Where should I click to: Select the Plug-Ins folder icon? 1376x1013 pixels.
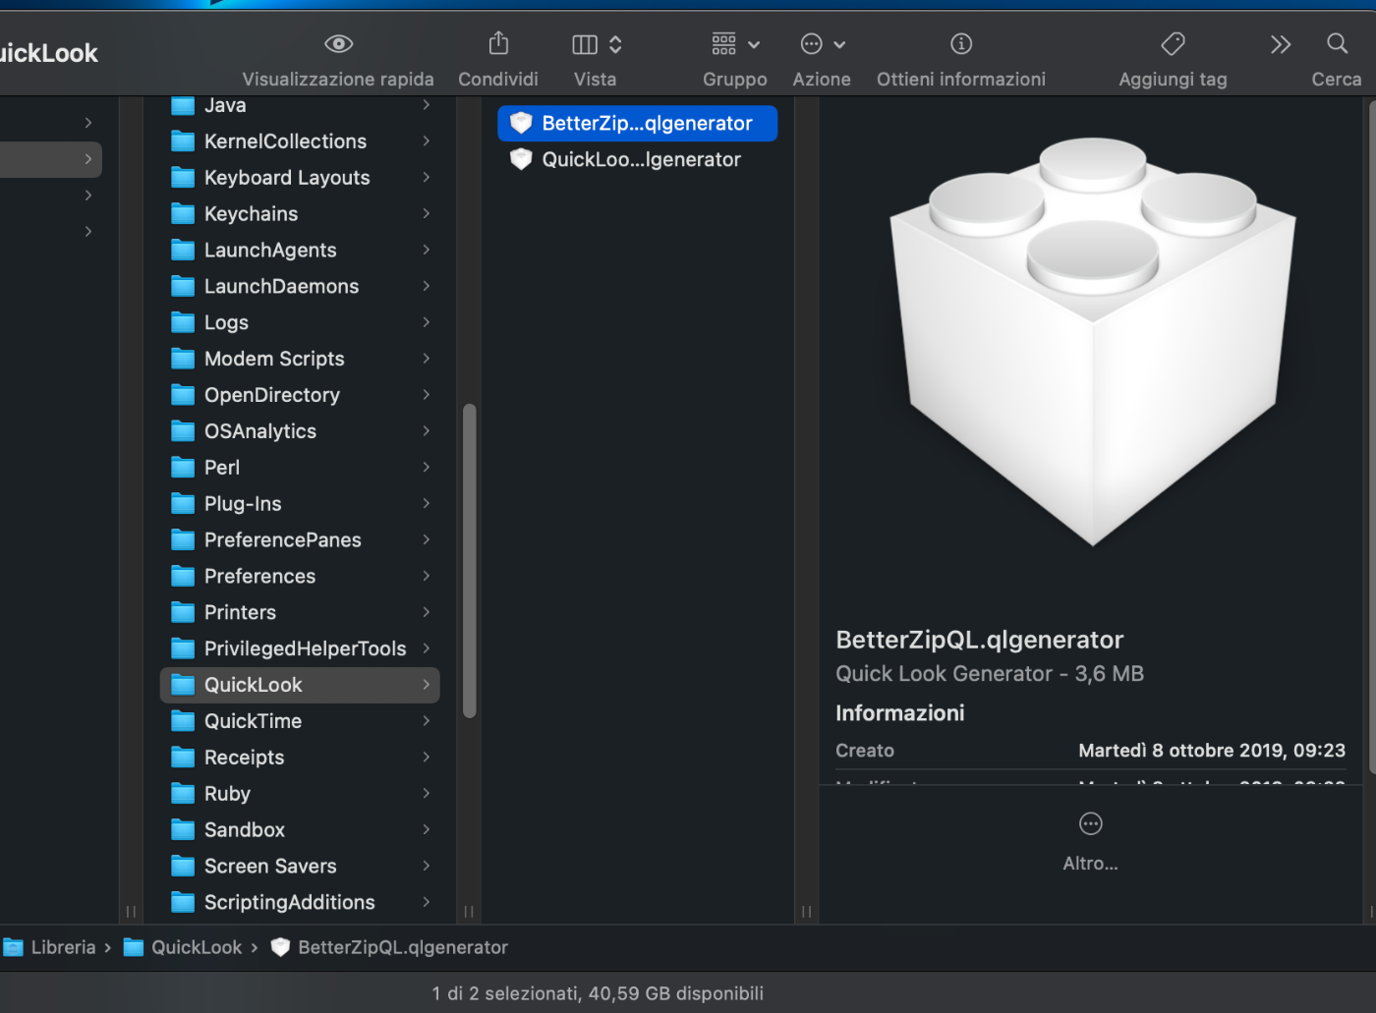183,504
